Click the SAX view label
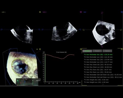This screenshot has width=123, height=98. (x=85, y=12)
